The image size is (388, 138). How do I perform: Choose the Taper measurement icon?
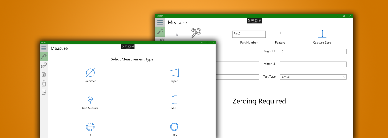[x=174, y=73]
